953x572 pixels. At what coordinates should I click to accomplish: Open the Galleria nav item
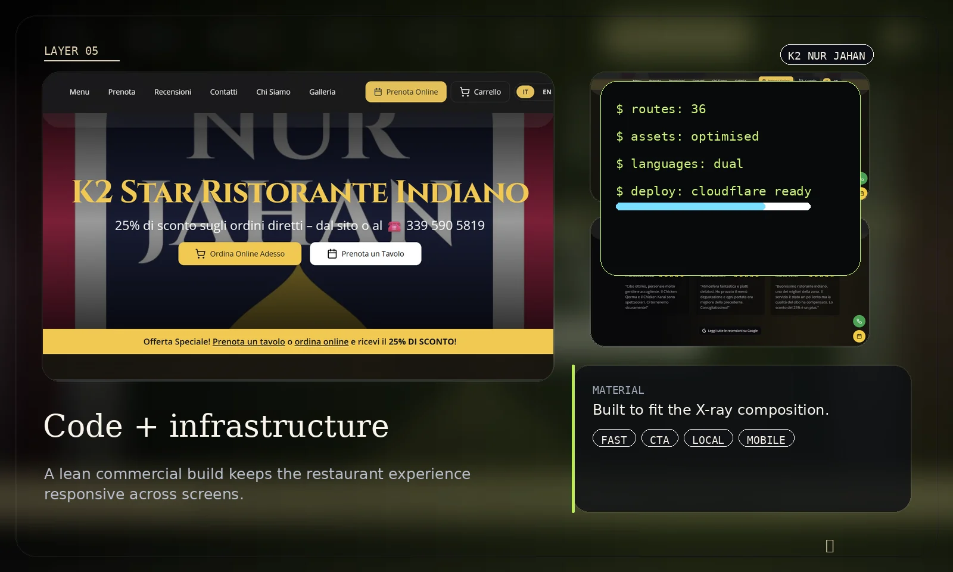[322, 92]
